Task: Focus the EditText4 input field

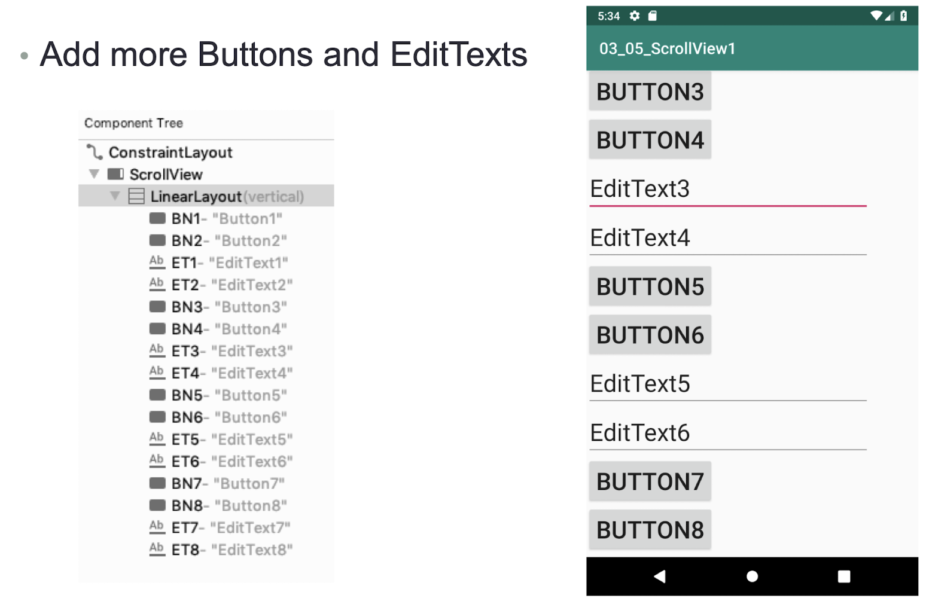Action: 728,238
